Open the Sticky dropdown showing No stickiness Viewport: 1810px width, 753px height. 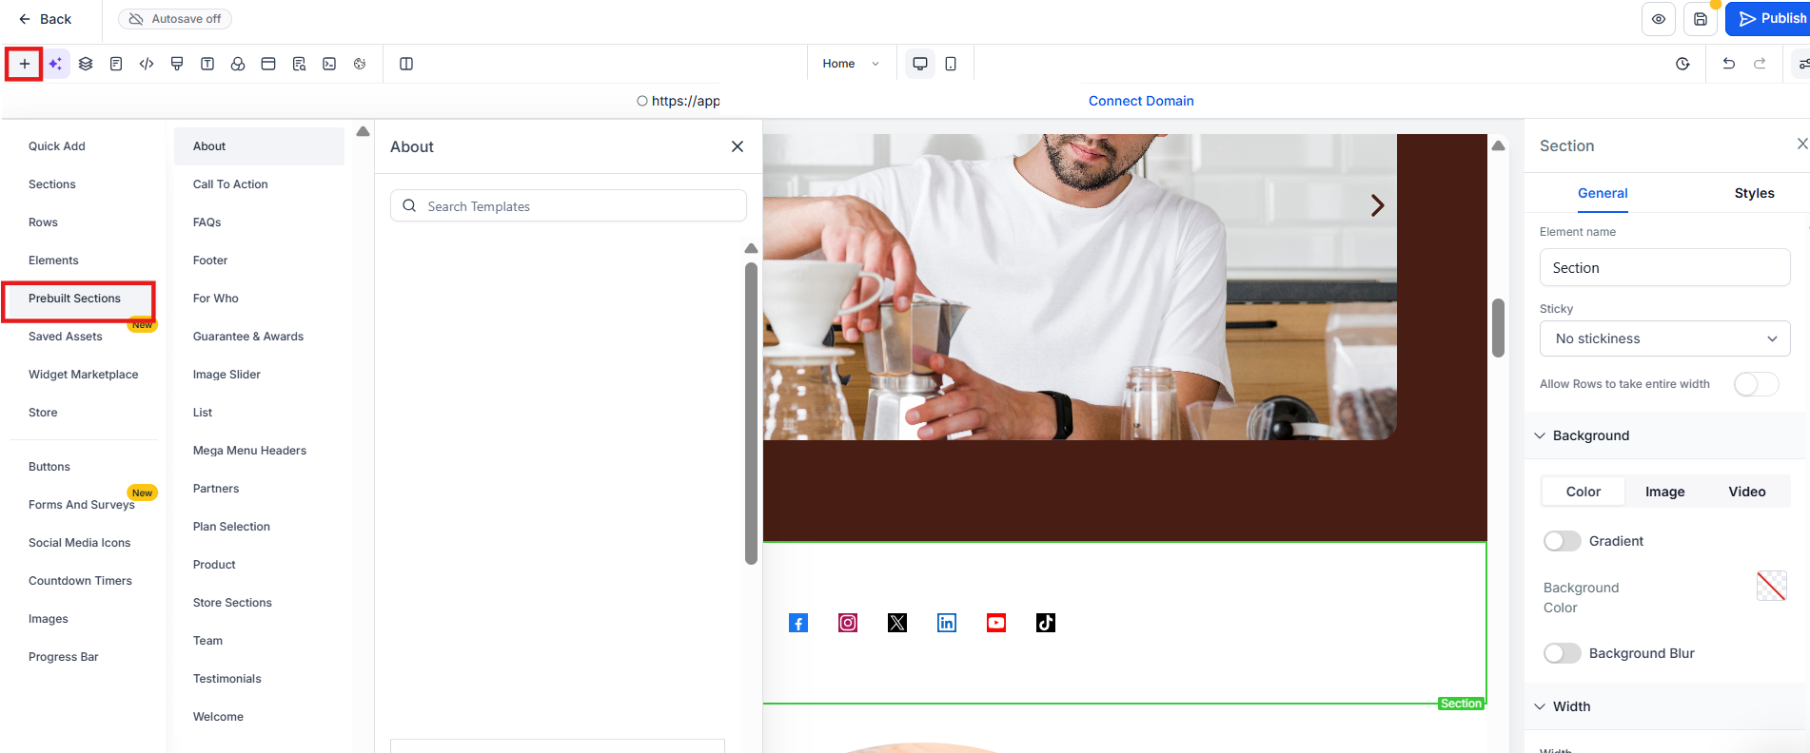(x=1664, y=338)
